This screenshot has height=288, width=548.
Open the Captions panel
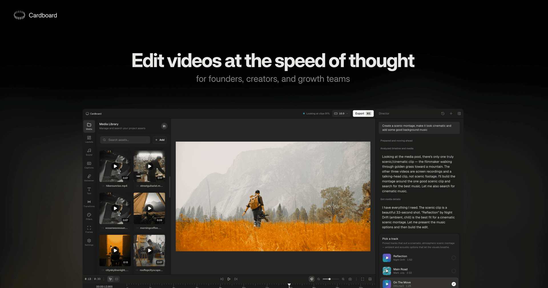coord(89,165)
